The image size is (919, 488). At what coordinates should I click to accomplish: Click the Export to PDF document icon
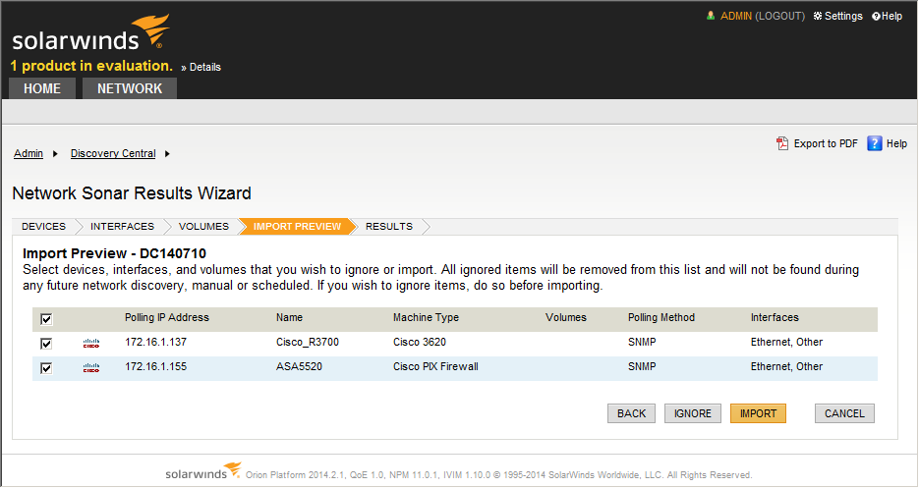[782, 143]
